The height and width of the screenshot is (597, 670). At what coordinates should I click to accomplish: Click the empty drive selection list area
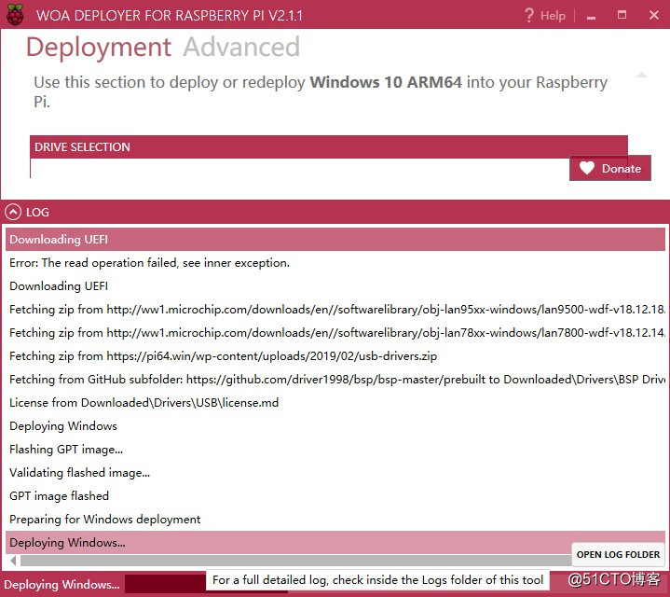[x=299, y=168]
